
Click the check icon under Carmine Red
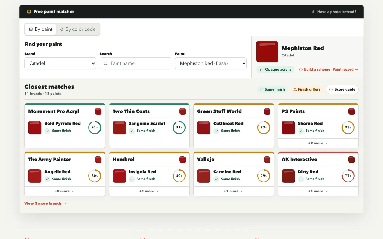tap(216, 179)
